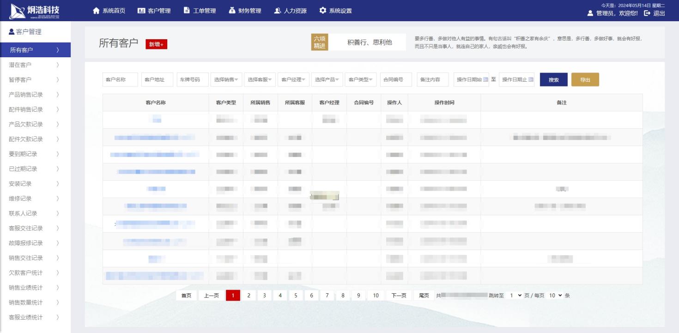Click the 退出 logout icon
The image size is (679, 333).
(647, 13)
